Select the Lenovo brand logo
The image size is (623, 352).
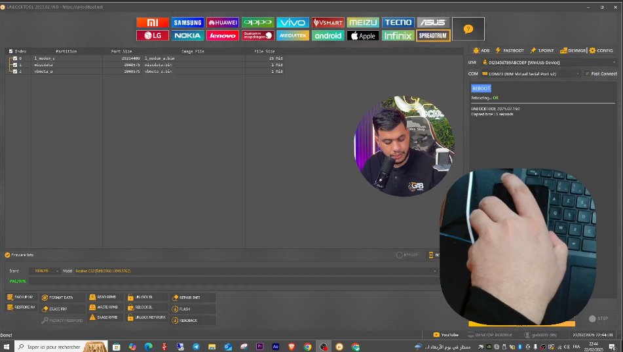pos(223,35)
